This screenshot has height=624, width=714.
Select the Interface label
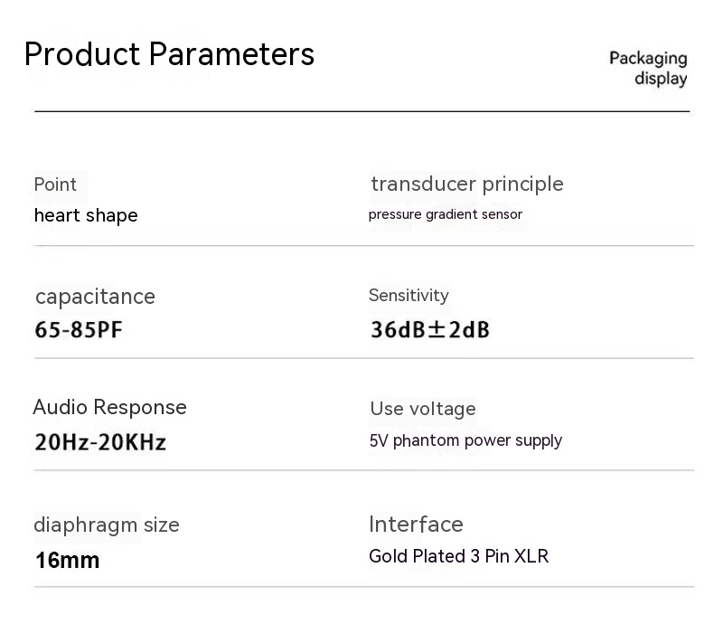416,525
